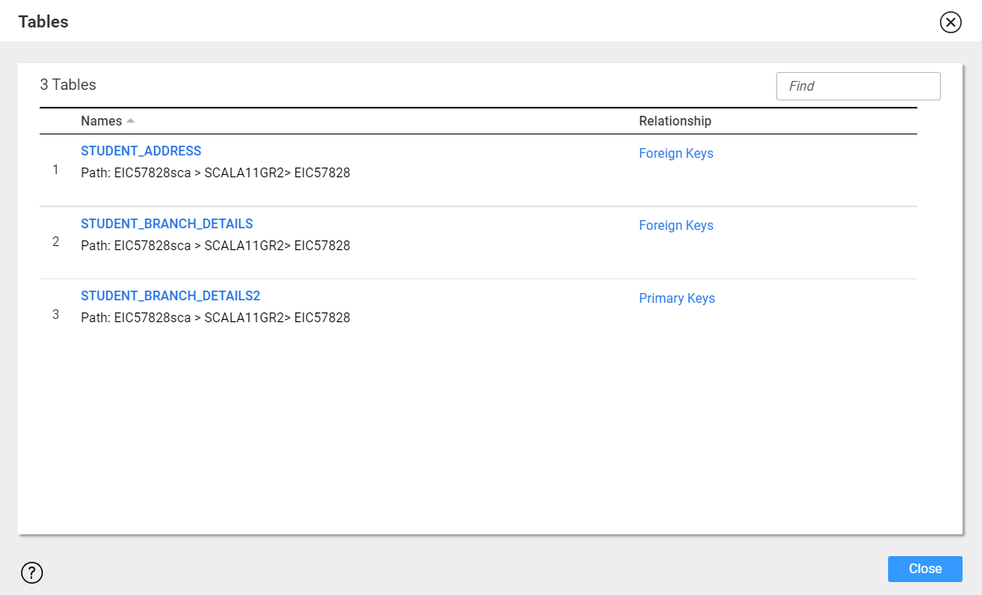Click Foreign Keys for STUDENT_ADDRESS
982x595 pixels.
[676, 153]
